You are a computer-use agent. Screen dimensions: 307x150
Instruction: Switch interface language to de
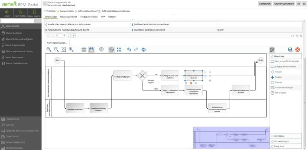pyautogui.click(x=304, y=4)
